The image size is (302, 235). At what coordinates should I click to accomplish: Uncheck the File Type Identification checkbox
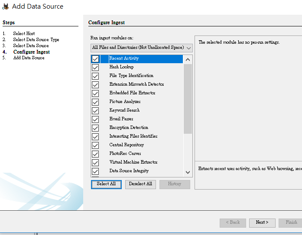tap(95, 76)
